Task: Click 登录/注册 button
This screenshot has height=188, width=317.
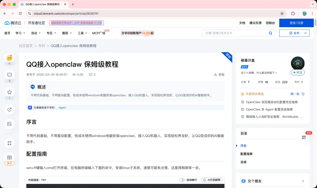Action: (296, 23)
